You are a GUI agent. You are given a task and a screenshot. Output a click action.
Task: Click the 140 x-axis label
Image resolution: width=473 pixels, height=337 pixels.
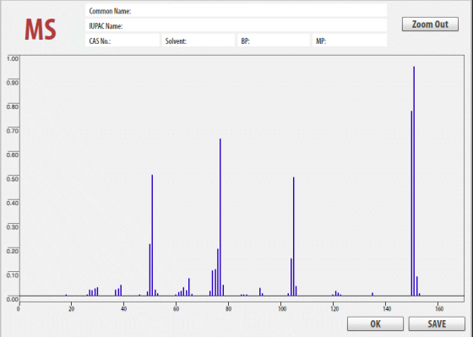click(x=387, y=308)
